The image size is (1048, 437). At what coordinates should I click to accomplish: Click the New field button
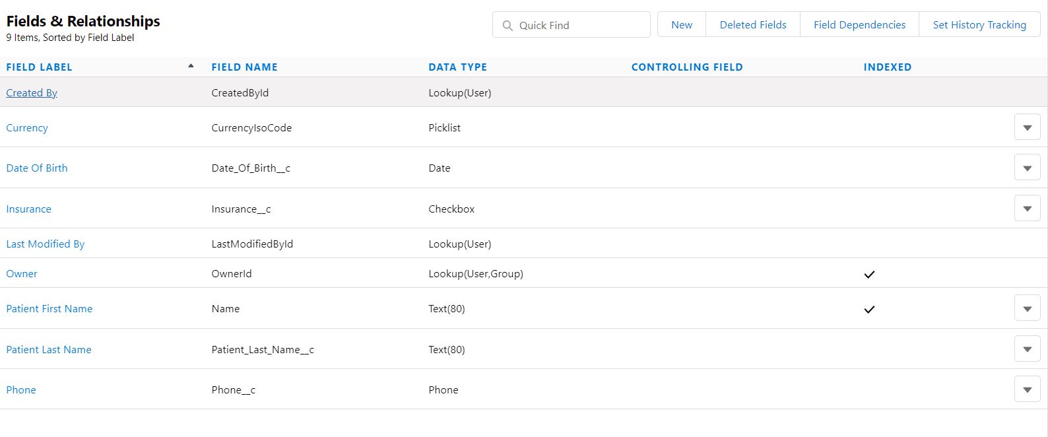coord(682,25)
